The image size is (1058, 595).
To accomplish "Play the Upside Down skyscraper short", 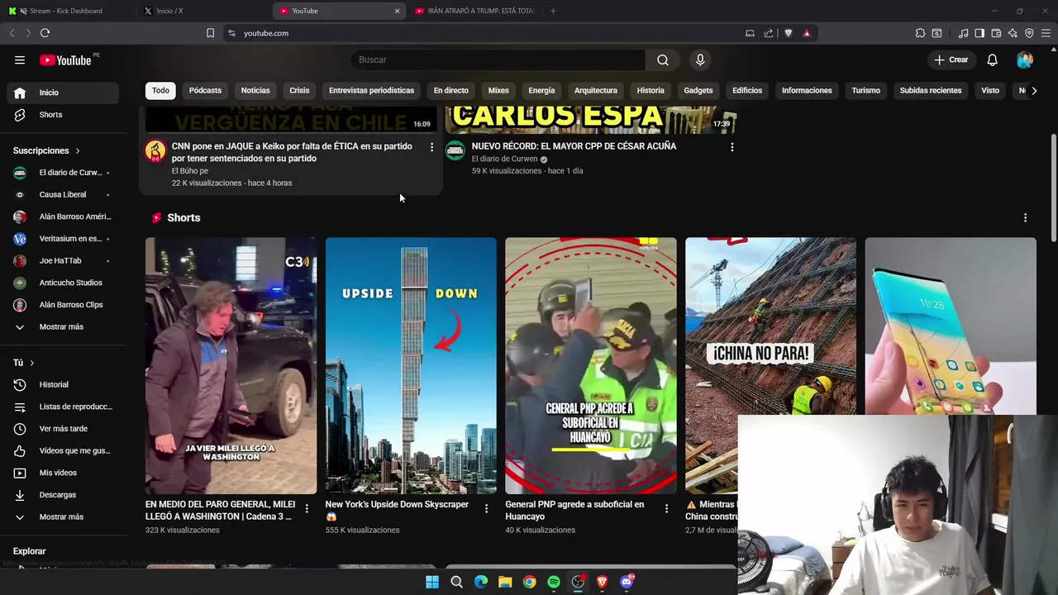I will pos(411,366).
